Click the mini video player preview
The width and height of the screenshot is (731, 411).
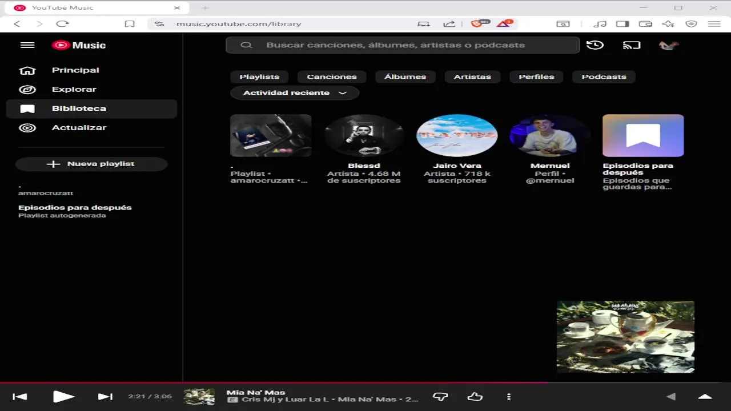tap(625, 337)
